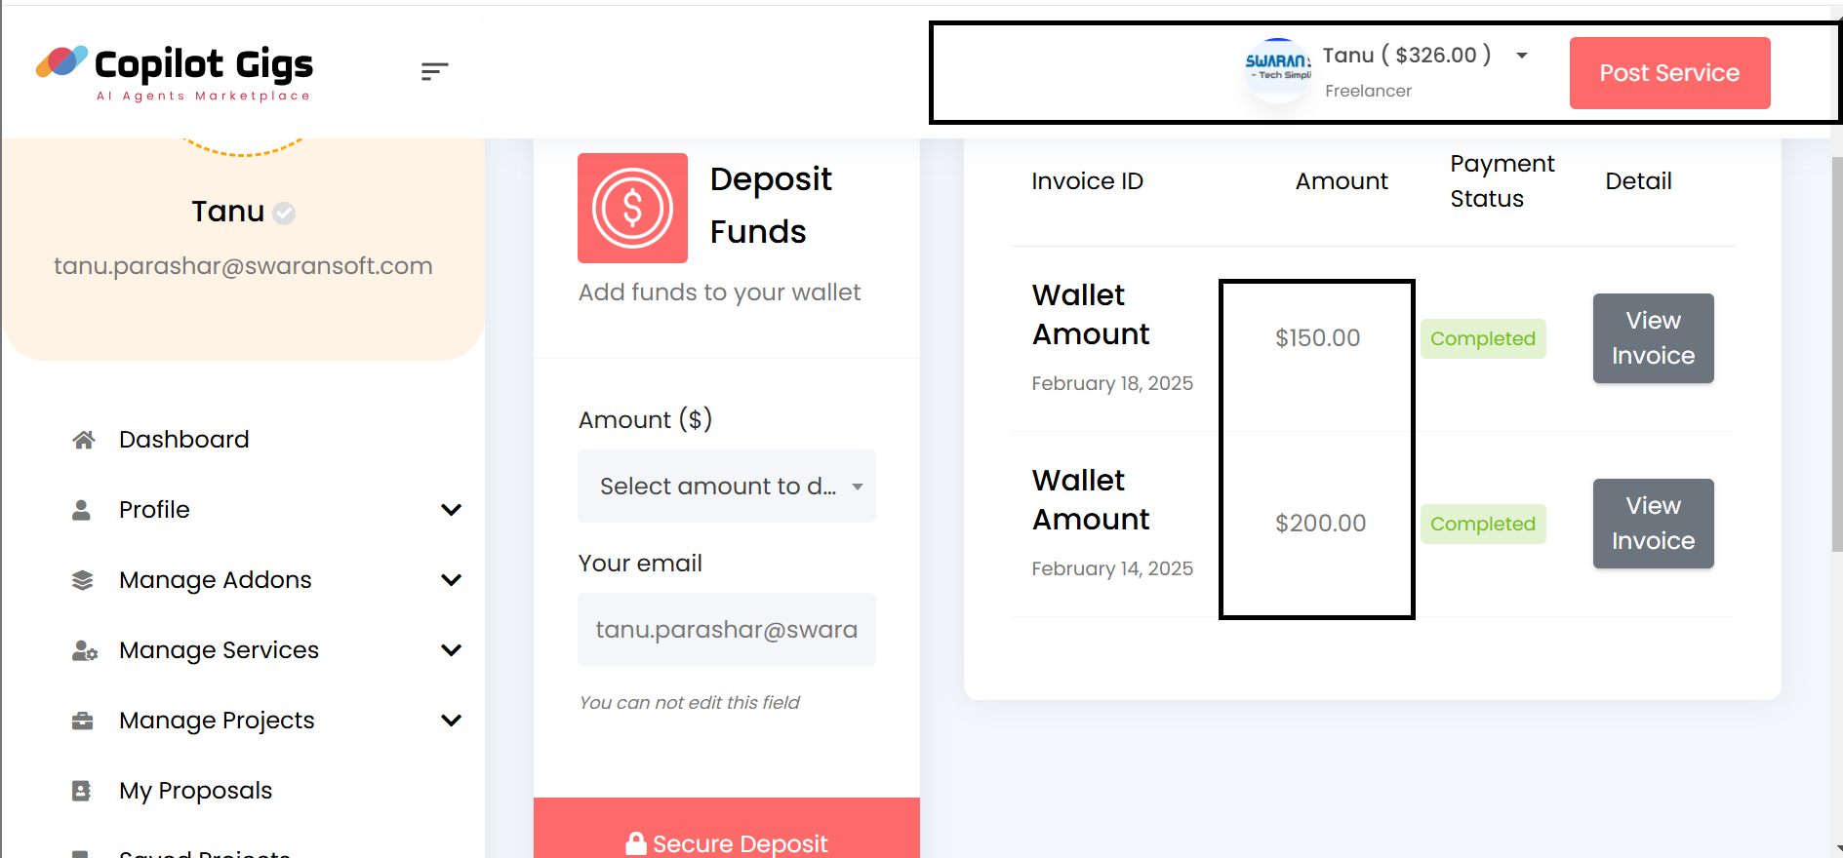This screenshot has width=1843, height=858.
Task: Click the Post Service button
Action: [x=1669, y=73]
